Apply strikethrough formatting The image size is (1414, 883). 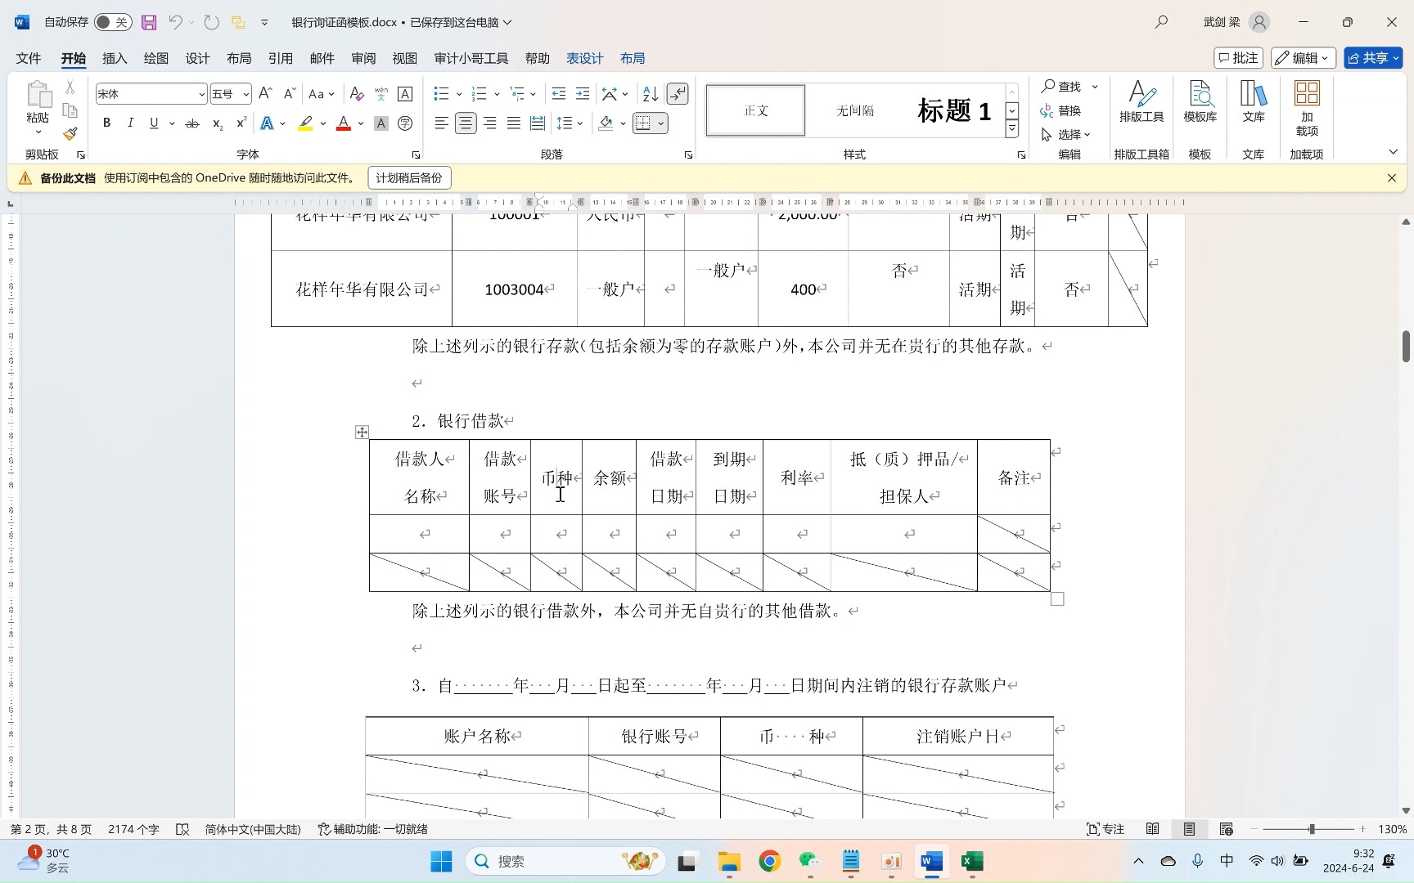(x=192, y=123)
